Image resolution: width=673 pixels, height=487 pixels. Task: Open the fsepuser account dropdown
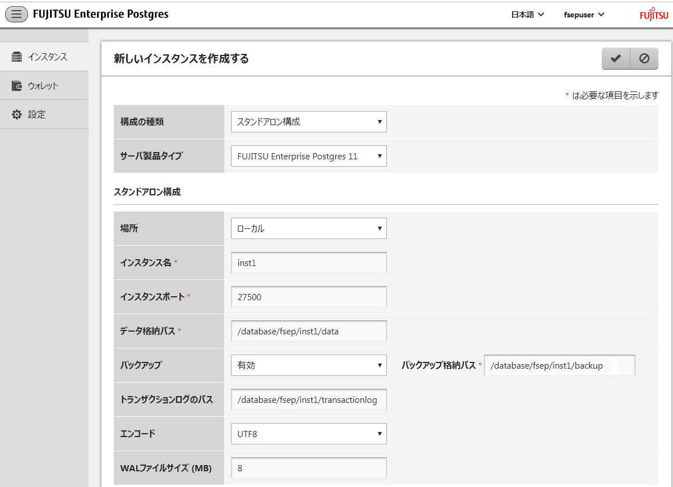(x=584, y=15)
